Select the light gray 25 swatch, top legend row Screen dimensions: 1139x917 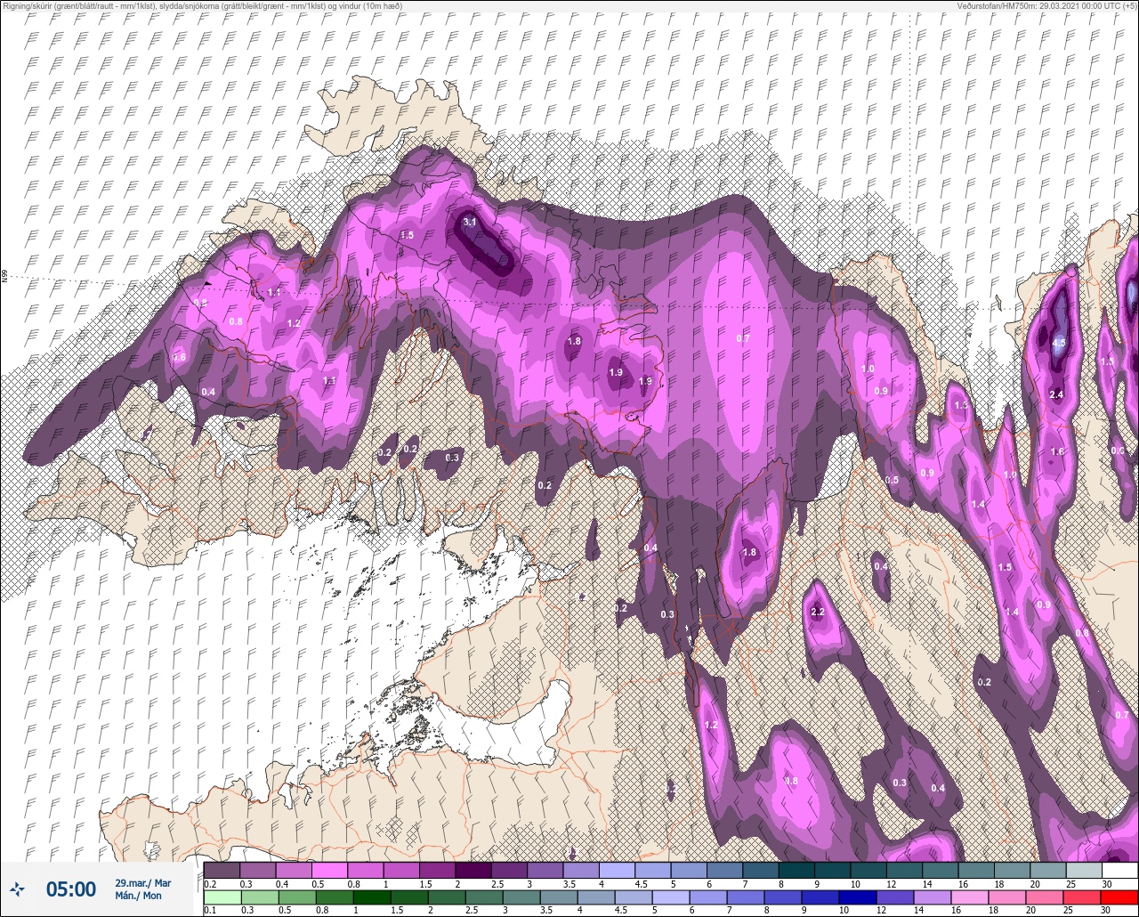[1084, 870]
